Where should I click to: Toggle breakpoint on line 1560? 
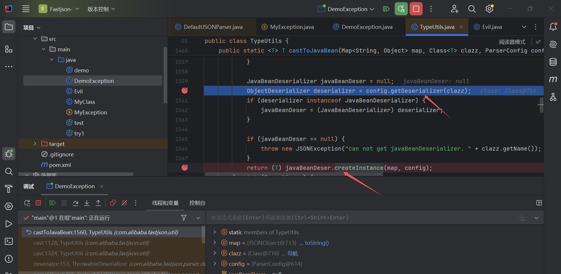[185, 91]
